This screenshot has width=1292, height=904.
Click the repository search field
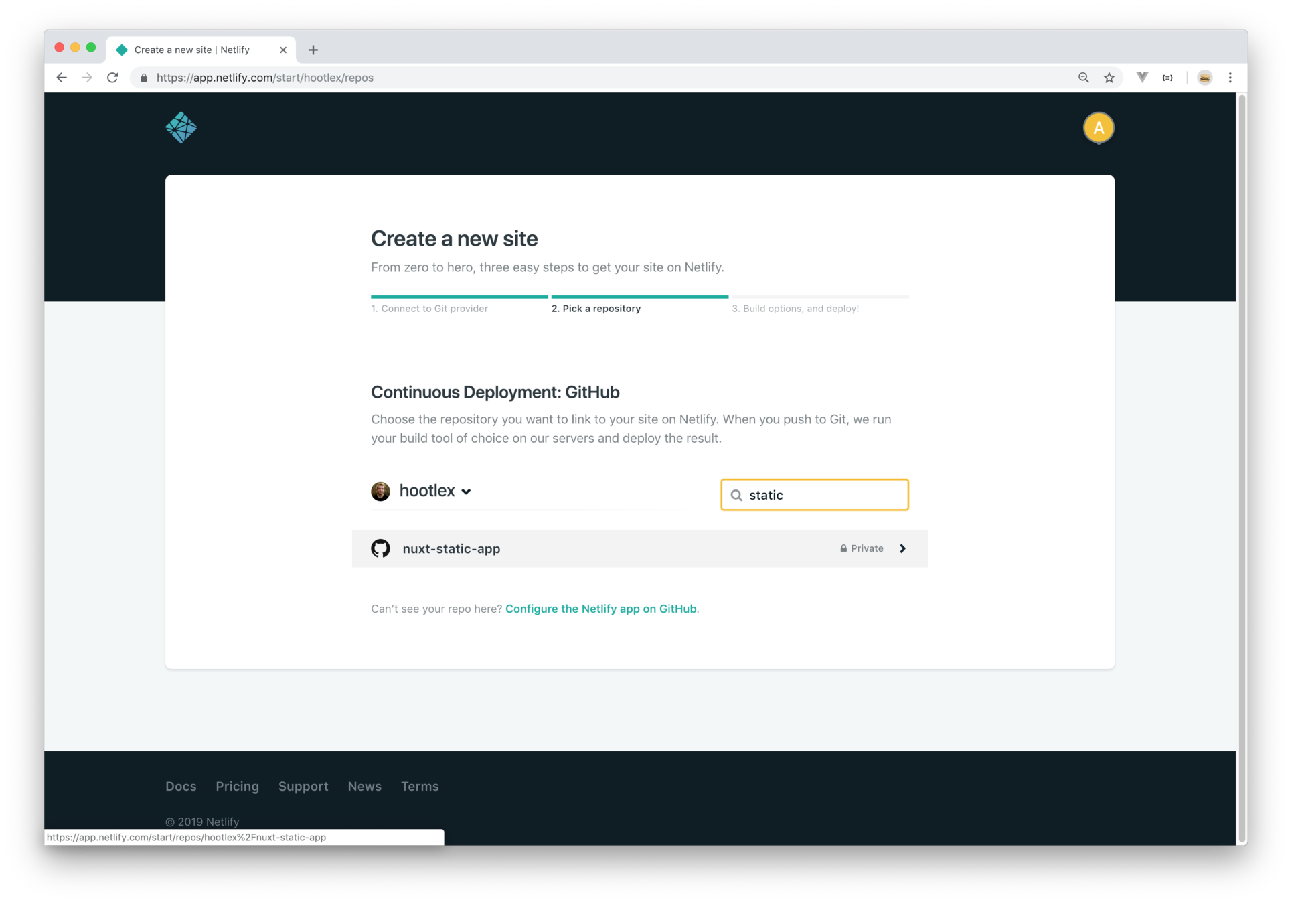click(x=823, y=495)
